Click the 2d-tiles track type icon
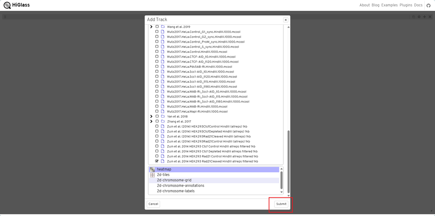435x216 pixels. pyautogui.click(x=152, y=174)
